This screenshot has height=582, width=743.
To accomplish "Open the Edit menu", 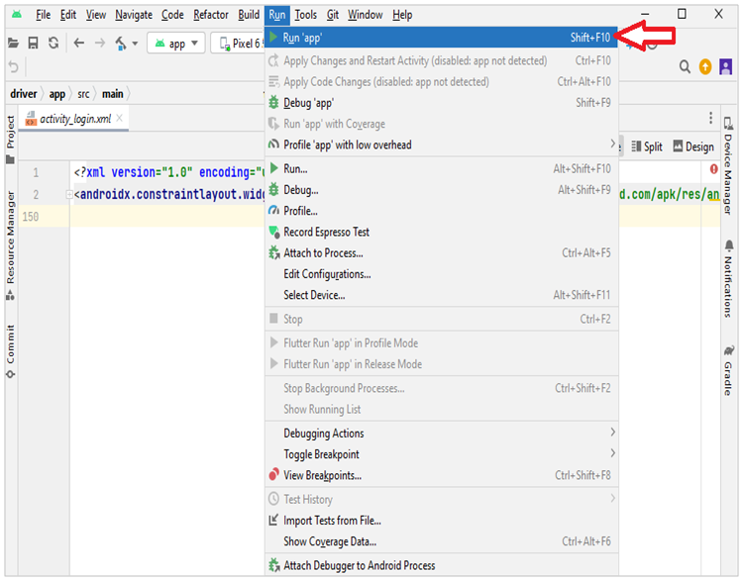I will coord(68,15).
